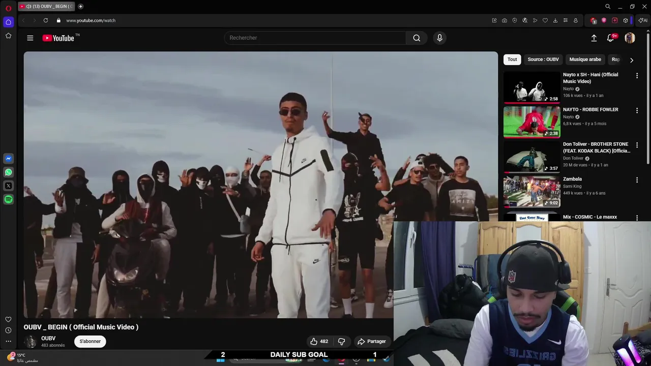Open the downloads icon in toolbar
Screen dimensions: 651x366
(555, 20)
